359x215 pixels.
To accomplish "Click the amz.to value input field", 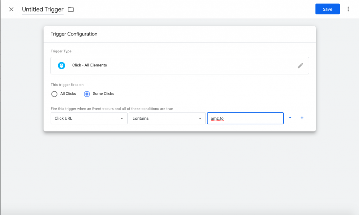I will [245, 118].
